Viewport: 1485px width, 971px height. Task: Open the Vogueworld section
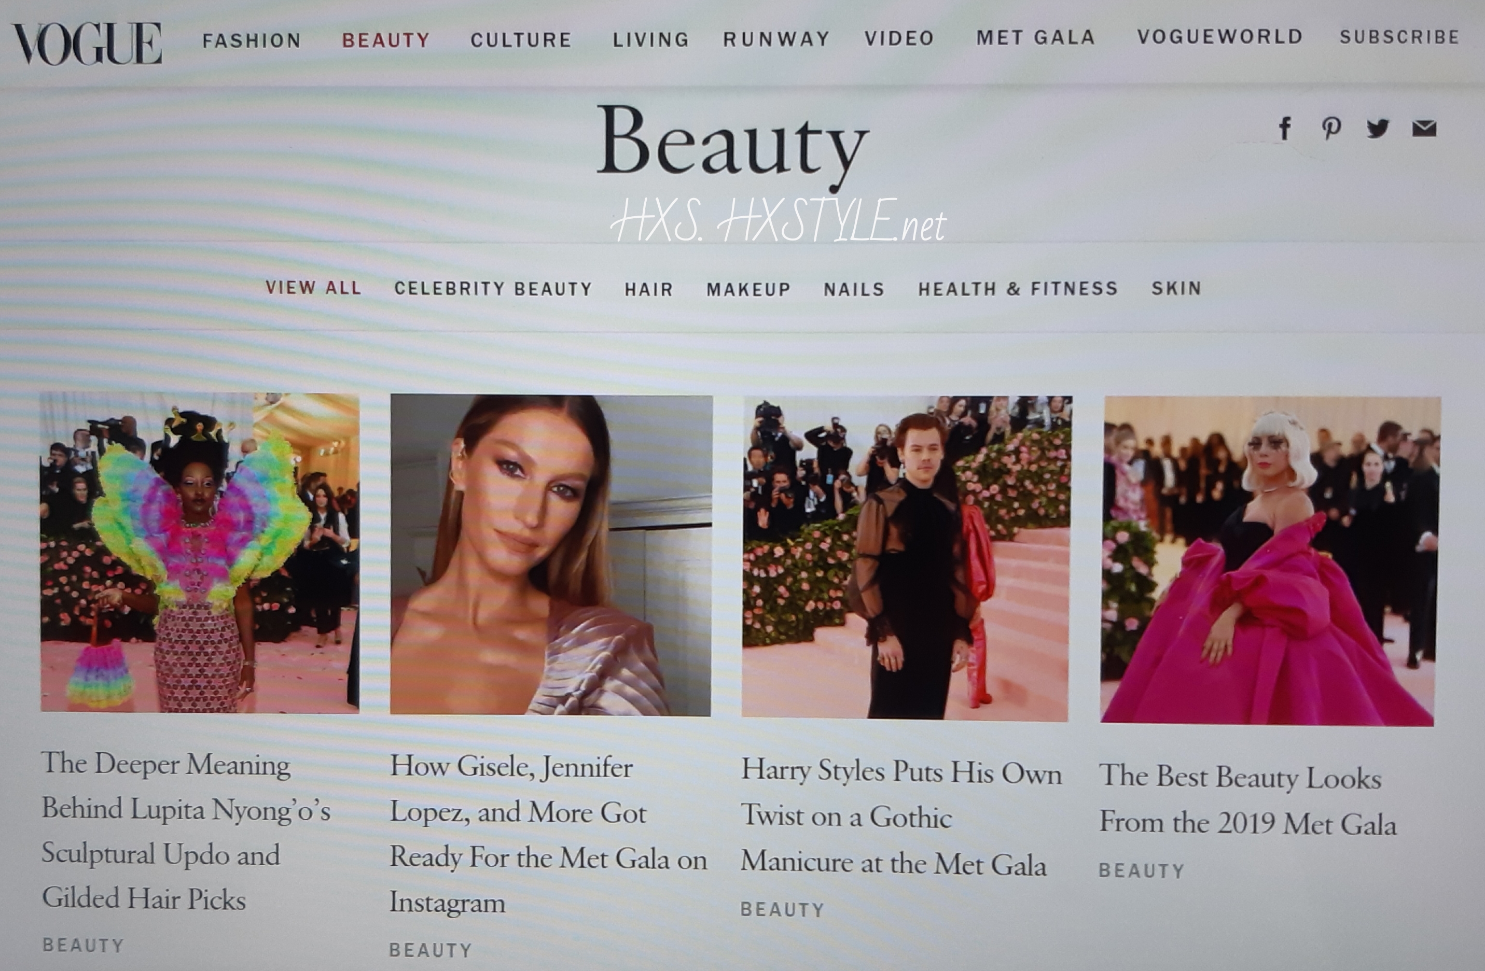(x=1220, y=37)
